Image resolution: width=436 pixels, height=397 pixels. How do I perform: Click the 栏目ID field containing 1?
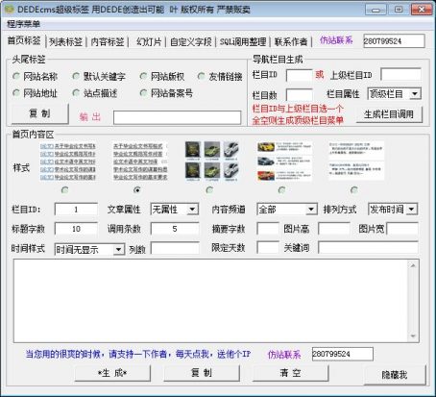pyautogui.click(x=76, y=210)
